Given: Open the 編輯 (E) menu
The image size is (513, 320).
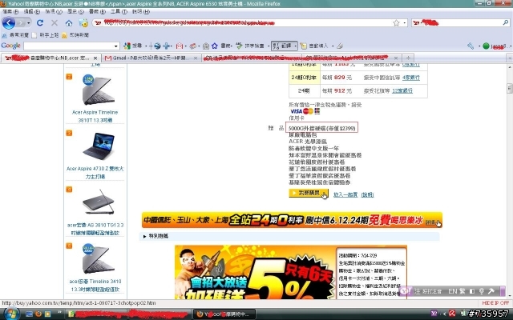Looking at the screenshot, I should coord(32,11).
